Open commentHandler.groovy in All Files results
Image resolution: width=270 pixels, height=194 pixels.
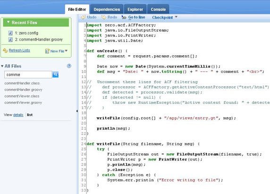click(x=23, y=90)
